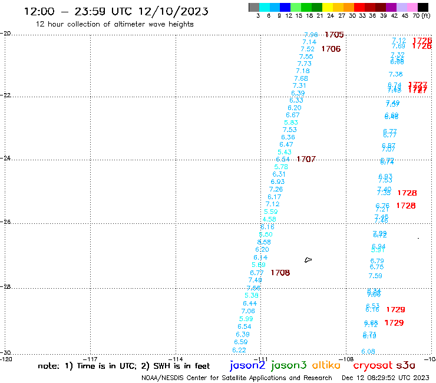Select the yellow swatch in the color scale
This screenshot has width=436, height=383.
(x=327, y=7)
